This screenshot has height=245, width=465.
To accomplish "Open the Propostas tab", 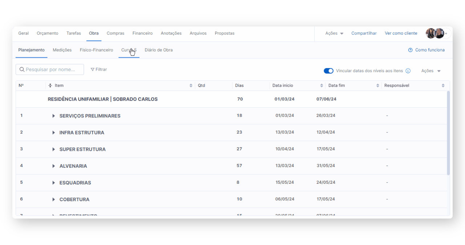I will click(225, 33).
